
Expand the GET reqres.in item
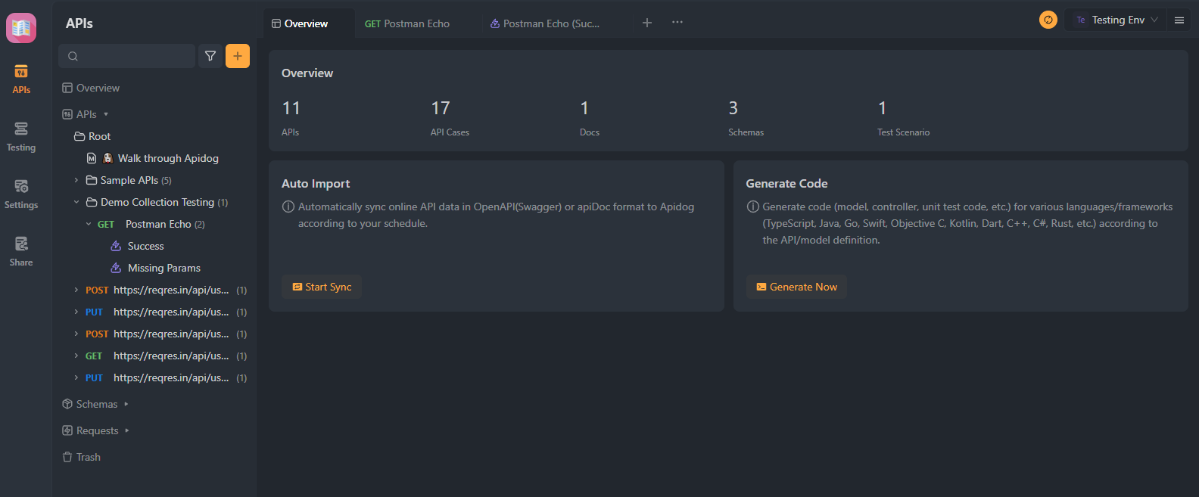76,356
